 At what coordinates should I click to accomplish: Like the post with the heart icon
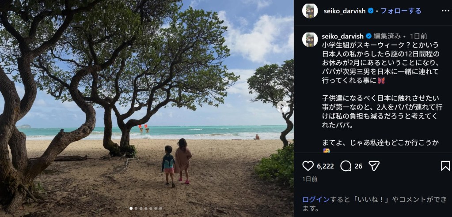(x=308, y=166)
